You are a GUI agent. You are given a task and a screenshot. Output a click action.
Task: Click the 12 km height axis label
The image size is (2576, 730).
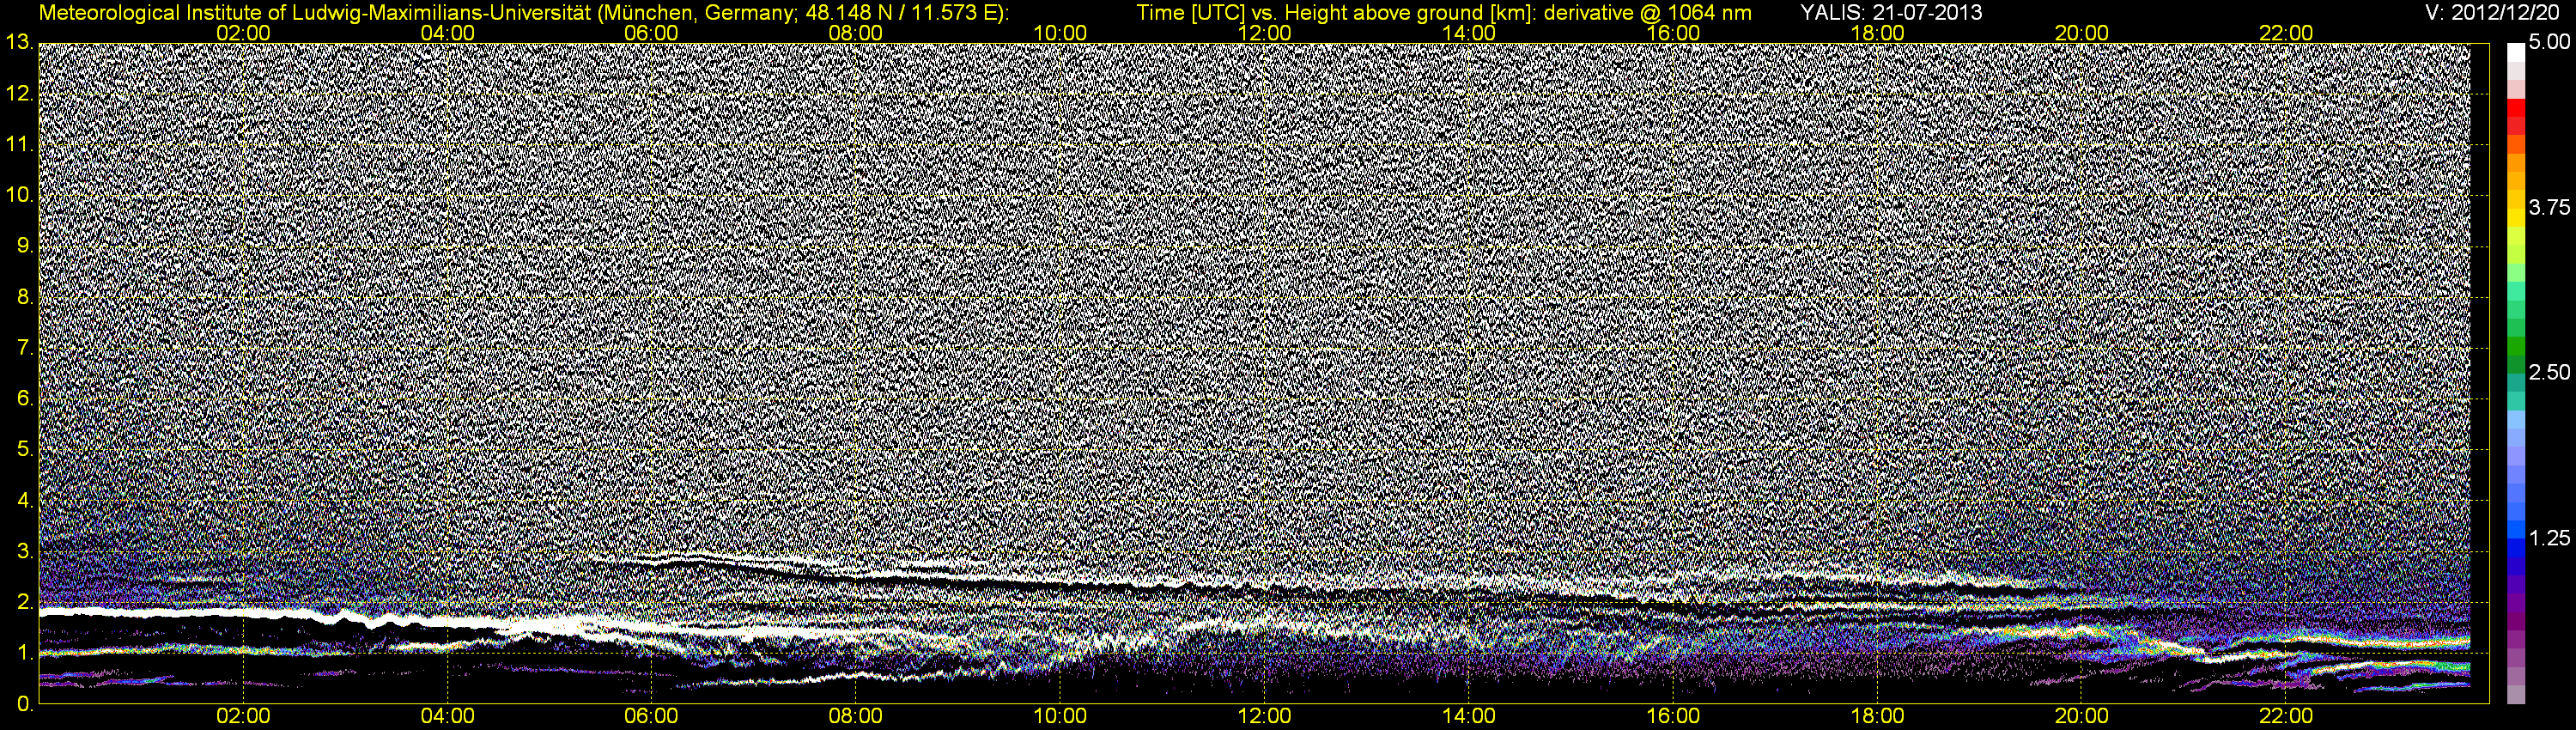coord(19,93)
